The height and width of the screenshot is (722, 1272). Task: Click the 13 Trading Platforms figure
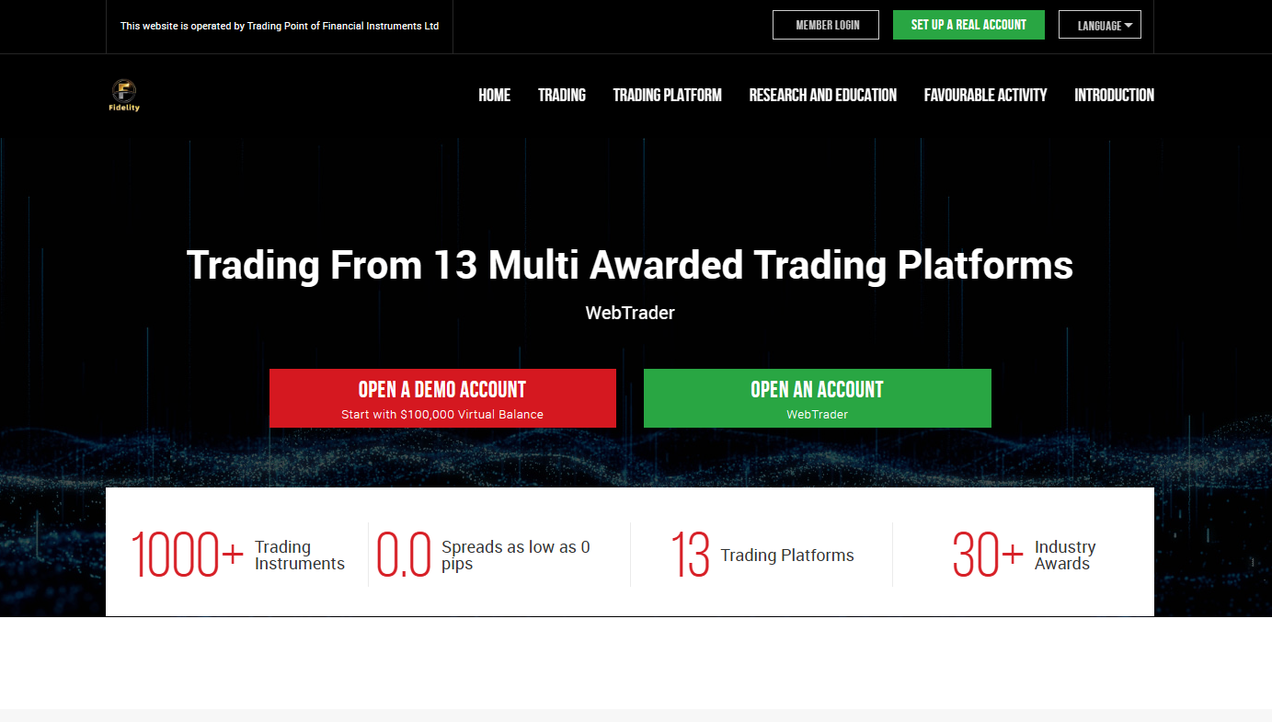point(762,555)
